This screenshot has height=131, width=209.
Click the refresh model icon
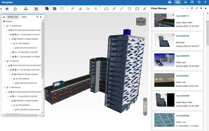pos(15,9)
